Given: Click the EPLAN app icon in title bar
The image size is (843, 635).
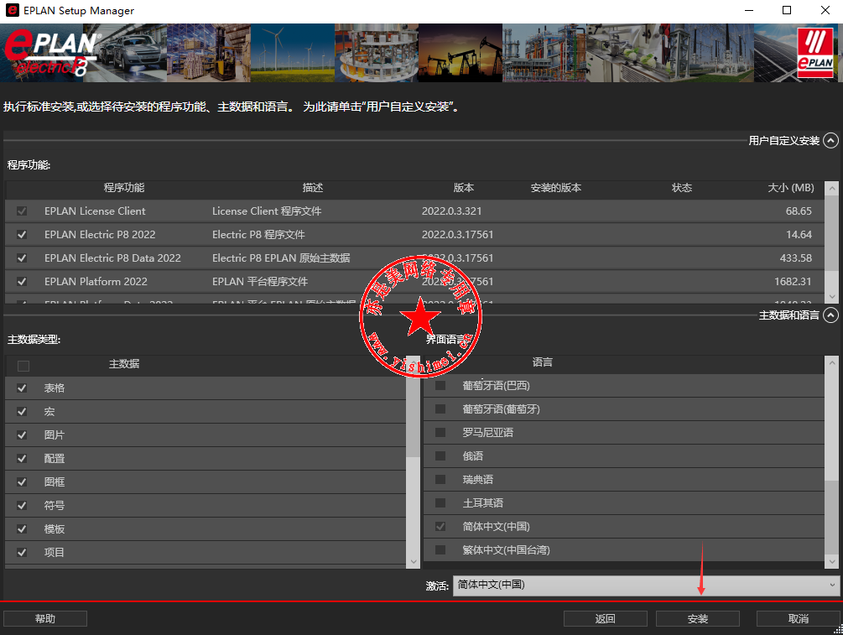Looking at the screenshot, I should point(12,10).
